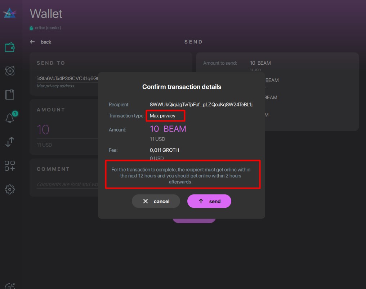The height and width of the screenshot is (289, 366).
Task: Click the back arrow icon
Action: 32,42
